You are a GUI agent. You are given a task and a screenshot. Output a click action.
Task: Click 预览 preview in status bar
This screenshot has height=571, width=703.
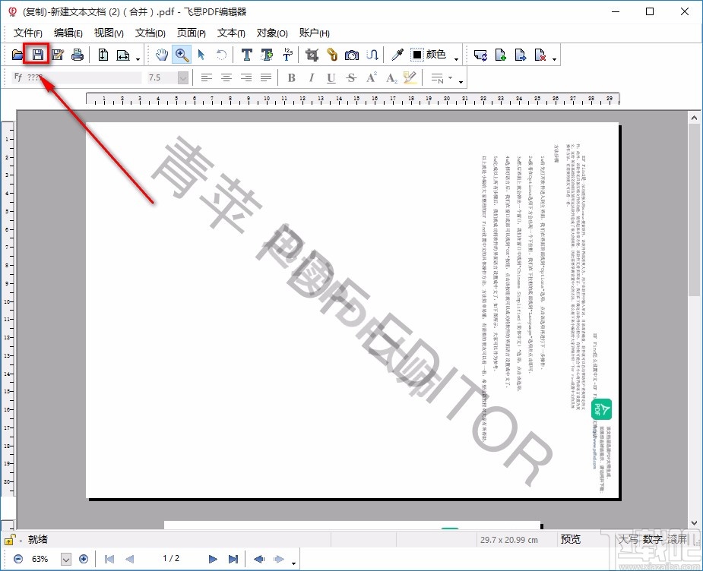[x=571, y=539]
